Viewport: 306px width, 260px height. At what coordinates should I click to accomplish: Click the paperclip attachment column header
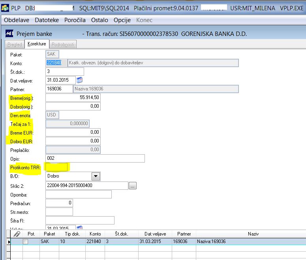click(17, 234)
